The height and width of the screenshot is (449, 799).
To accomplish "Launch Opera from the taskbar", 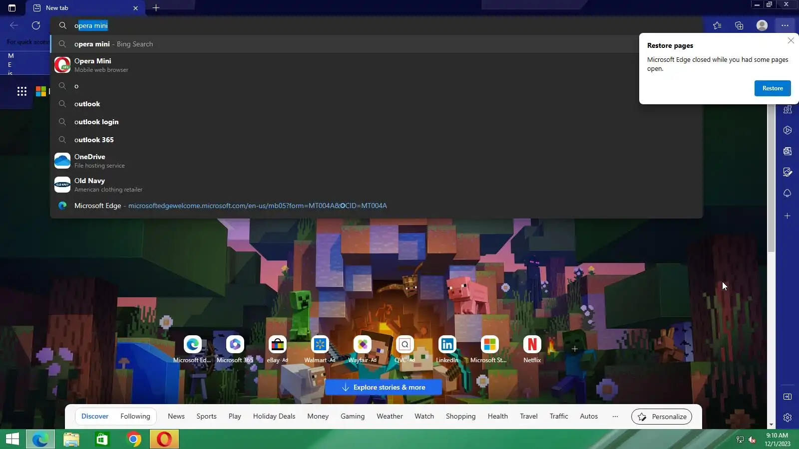I will [164, 439].
